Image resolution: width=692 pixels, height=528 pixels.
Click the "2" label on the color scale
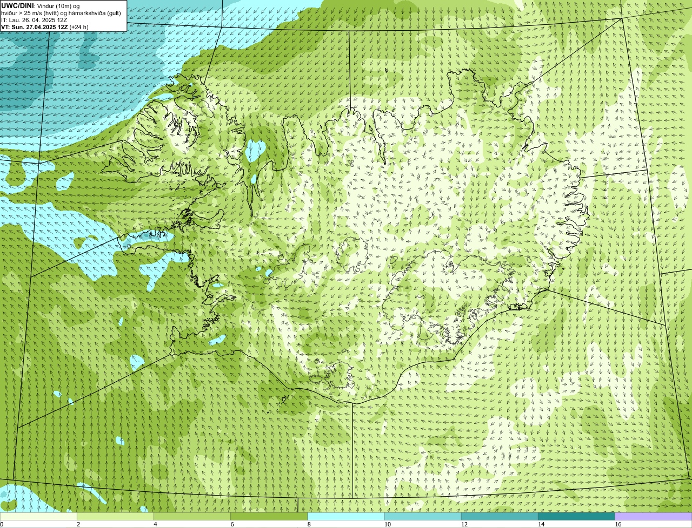tap(78, 524)
